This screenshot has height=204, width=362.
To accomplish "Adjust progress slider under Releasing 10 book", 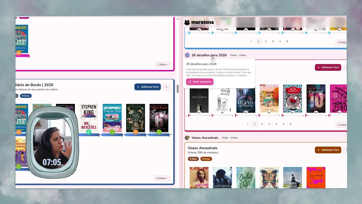I will (316, 115).
